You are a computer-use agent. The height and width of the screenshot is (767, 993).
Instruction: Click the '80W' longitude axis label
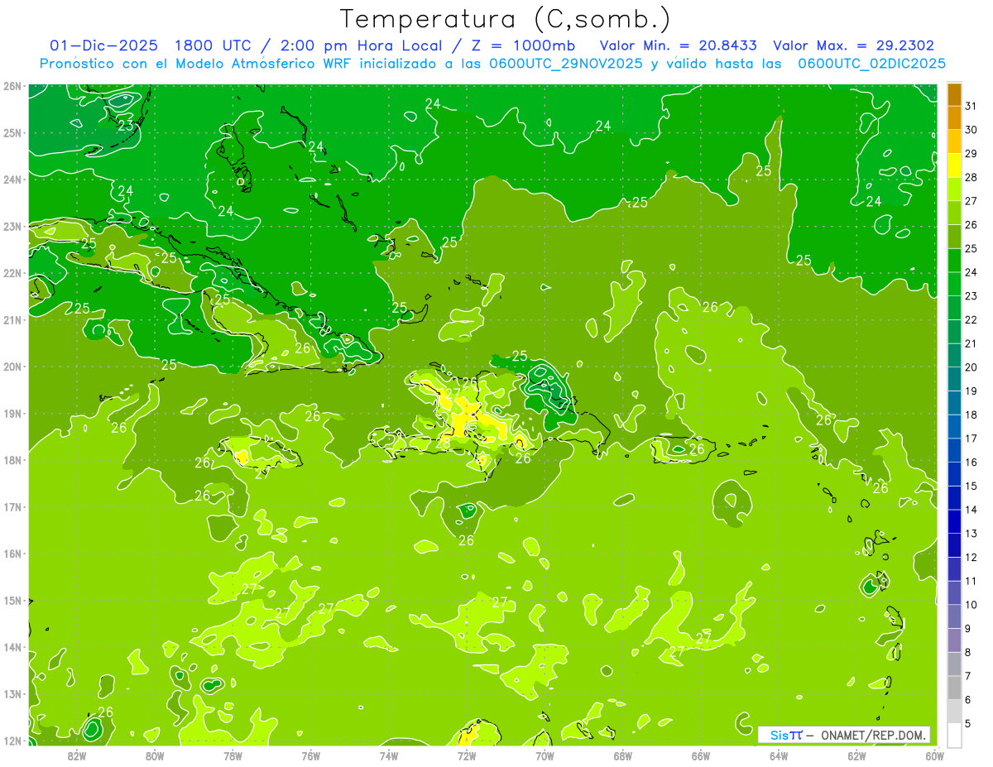click(x=154, y=755)
